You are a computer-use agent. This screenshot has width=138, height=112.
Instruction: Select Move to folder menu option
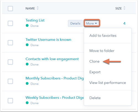pyautogui.click(x=102, y=51)
